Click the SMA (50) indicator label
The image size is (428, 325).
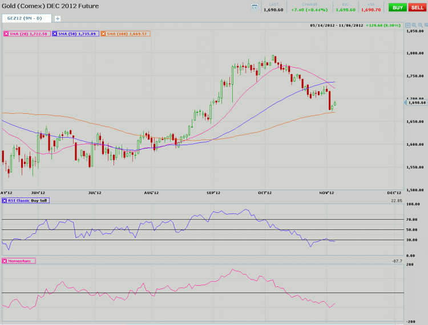coord(78,34)
